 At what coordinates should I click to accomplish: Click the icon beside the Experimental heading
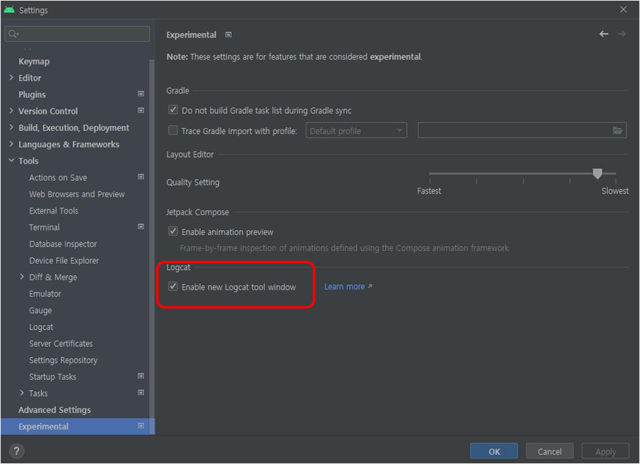(x=228, y=34)
